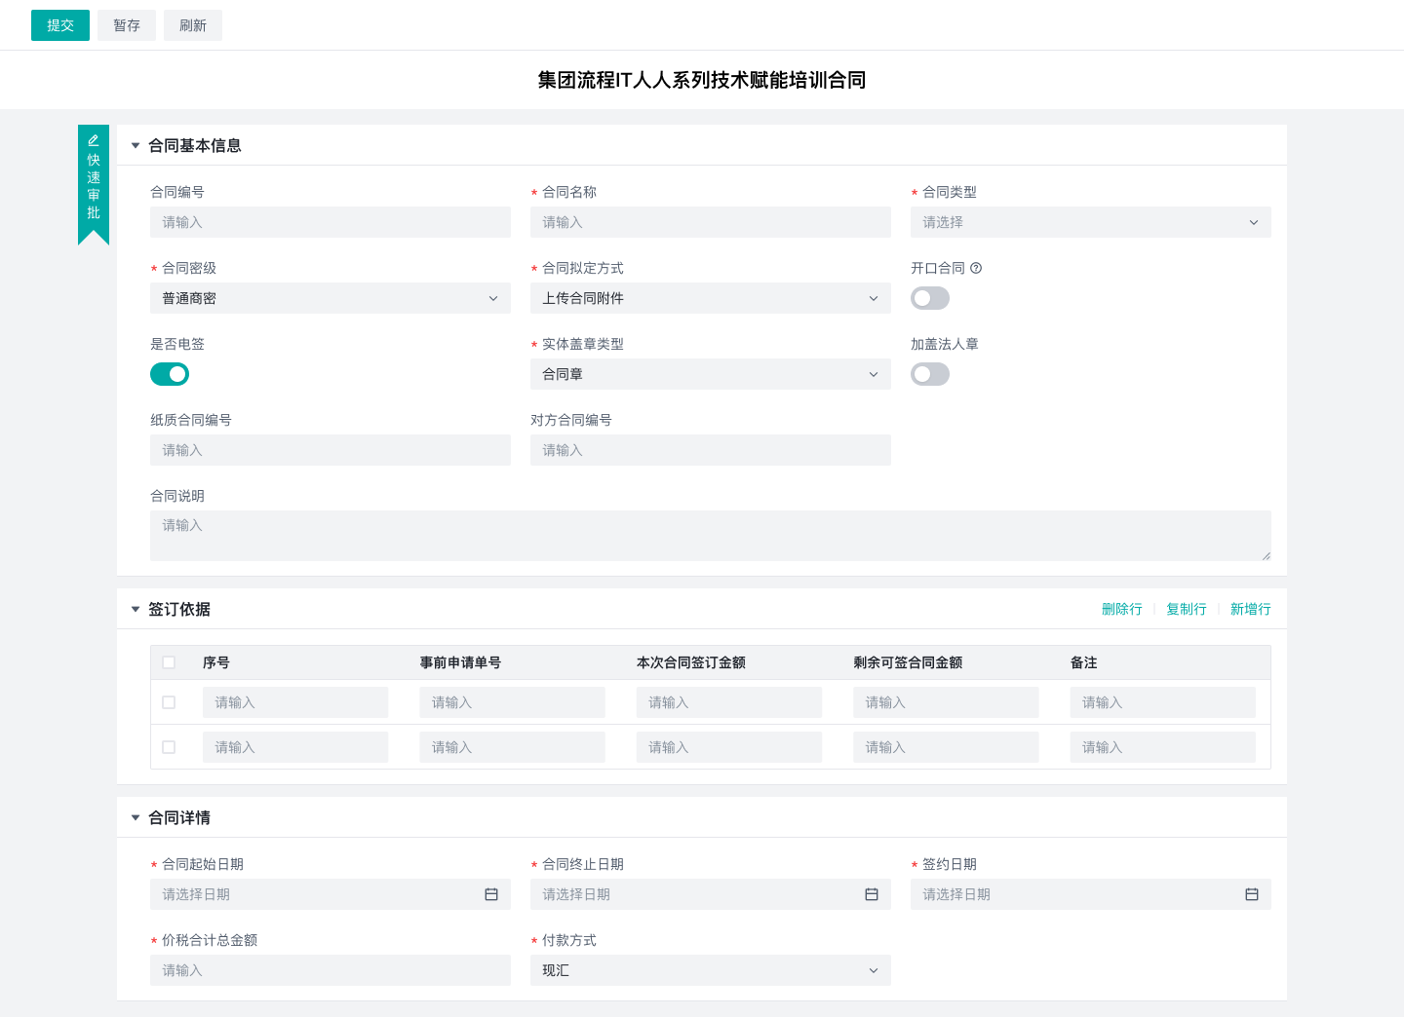Enable the 加盖法人章 switch
Image resolution: width=1404 pixels, height=1017 pixels.
point(930,374)
